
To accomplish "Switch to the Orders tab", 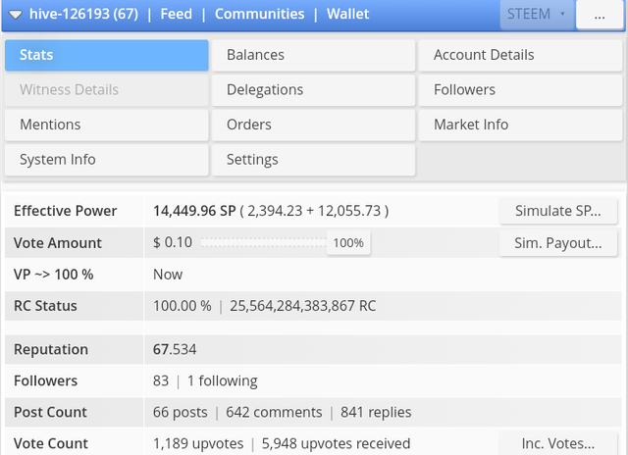I will point(313,125).
